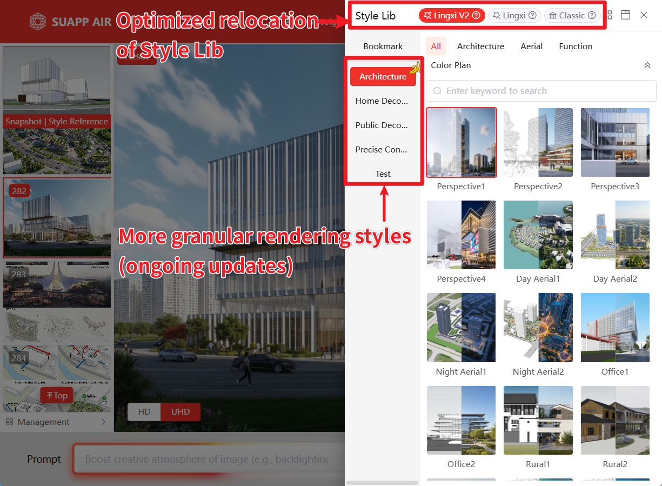The image size is (662, 486).
Task: Switch to the Aerial filter tab
Action: pyautogui.click(x=531, y=46)
